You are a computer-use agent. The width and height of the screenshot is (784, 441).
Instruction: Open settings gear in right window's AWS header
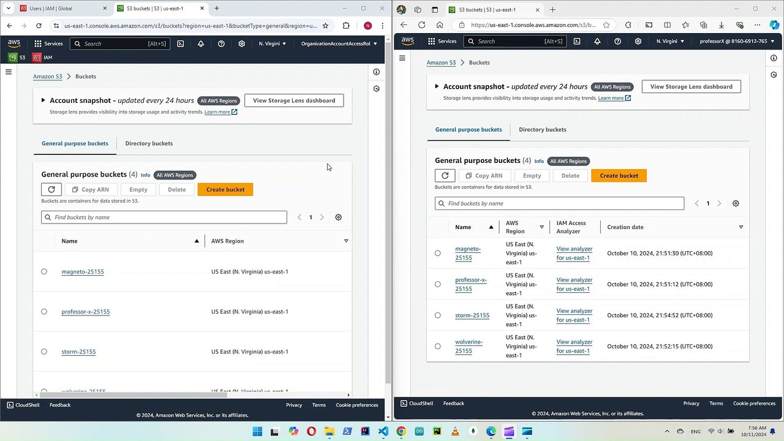pyautogui.click(x=638, y=41)
